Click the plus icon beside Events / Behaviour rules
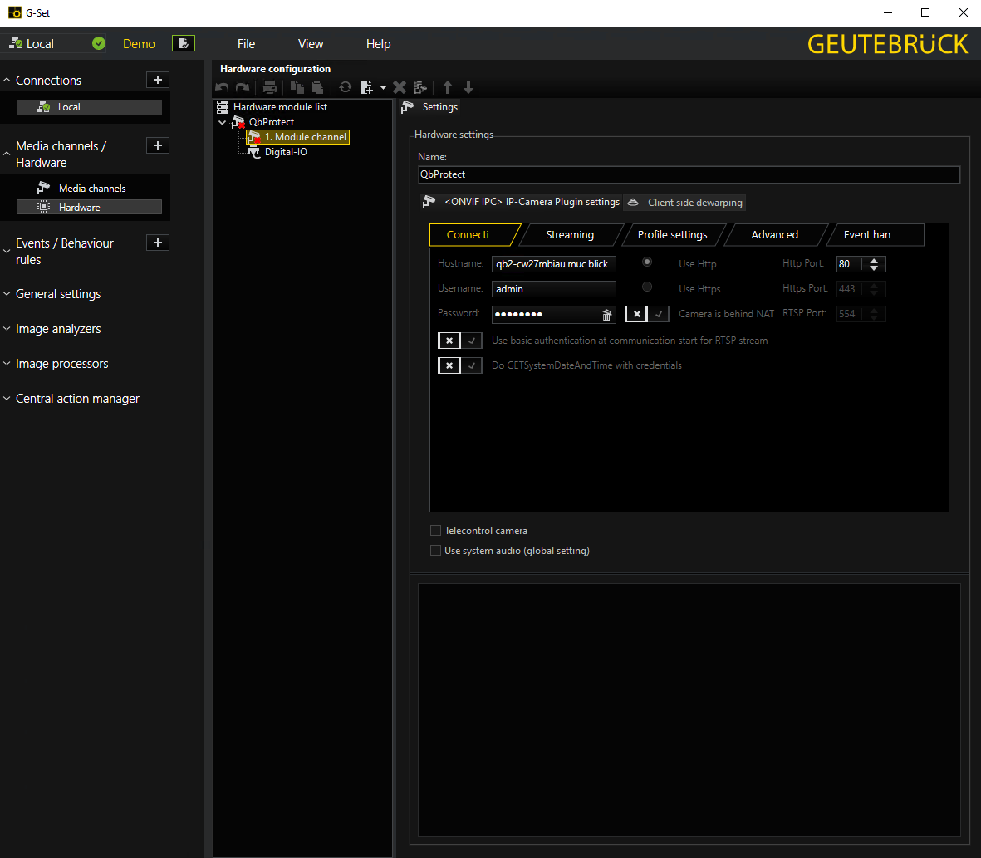 158,243
